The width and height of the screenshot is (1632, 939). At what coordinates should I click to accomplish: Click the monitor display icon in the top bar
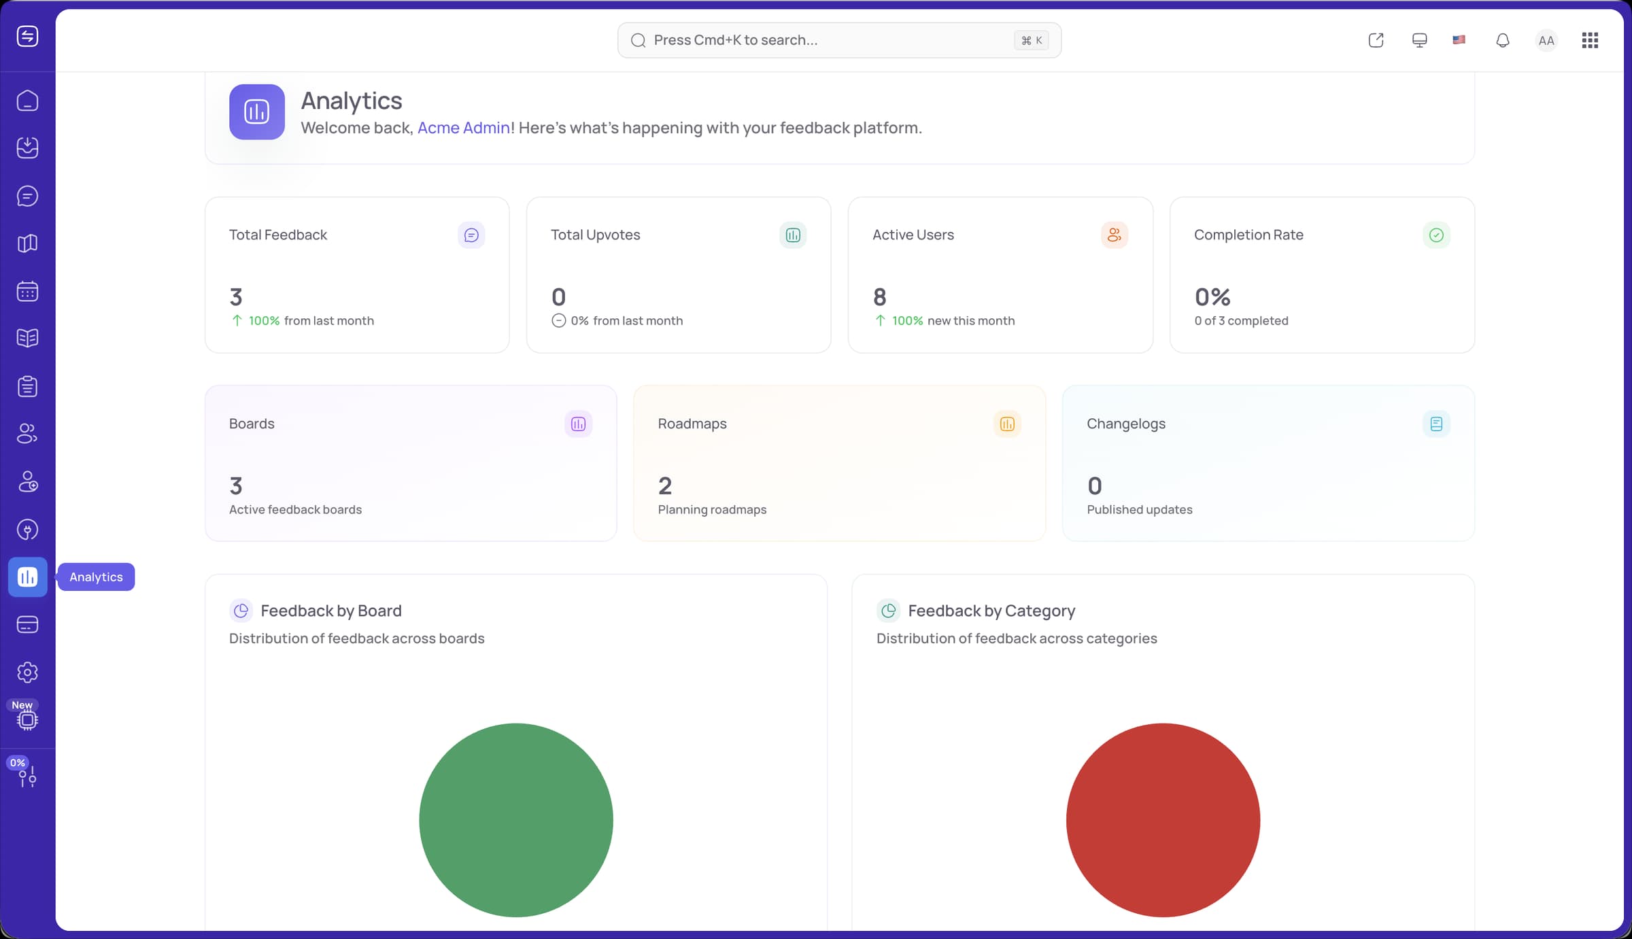(1419, 40)
